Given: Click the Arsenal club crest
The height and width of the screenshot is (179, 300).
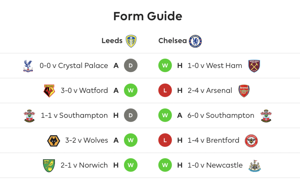Looking at the screenshot, I should pos(244,91).
